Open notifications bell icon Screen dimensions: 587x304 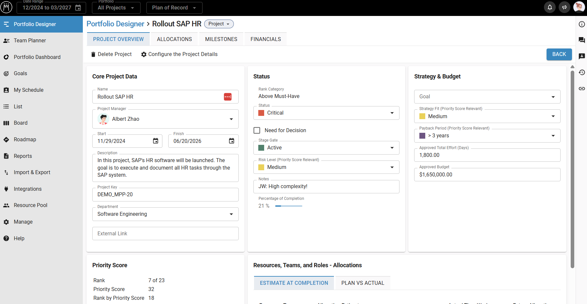(550, 7)
